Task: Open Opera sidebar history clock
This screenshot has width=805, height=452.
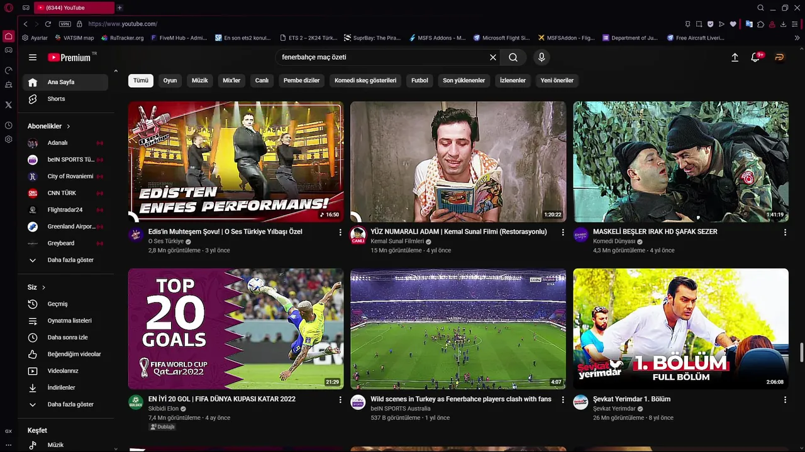Action: [x=8, y=126]
